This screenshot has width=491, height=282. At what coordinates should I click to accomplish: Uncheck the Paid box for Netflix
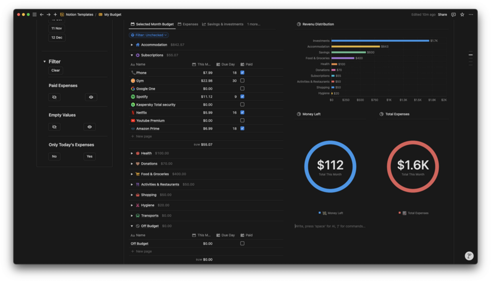(242, 112)
